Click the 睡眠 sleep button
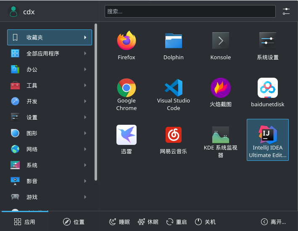This screenshot has width=298, height=231. coord(119,222)
